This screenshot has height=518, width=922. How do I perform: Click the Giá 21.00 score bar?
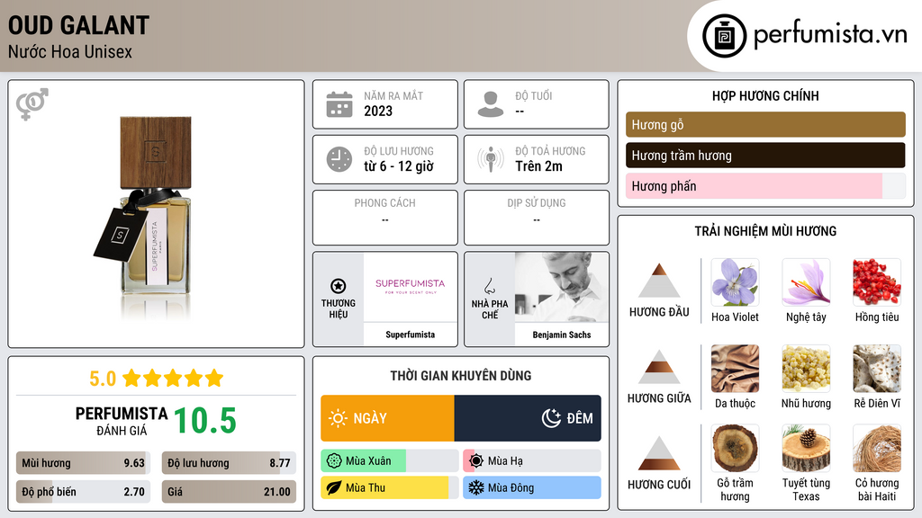click(x=229, y=492)
